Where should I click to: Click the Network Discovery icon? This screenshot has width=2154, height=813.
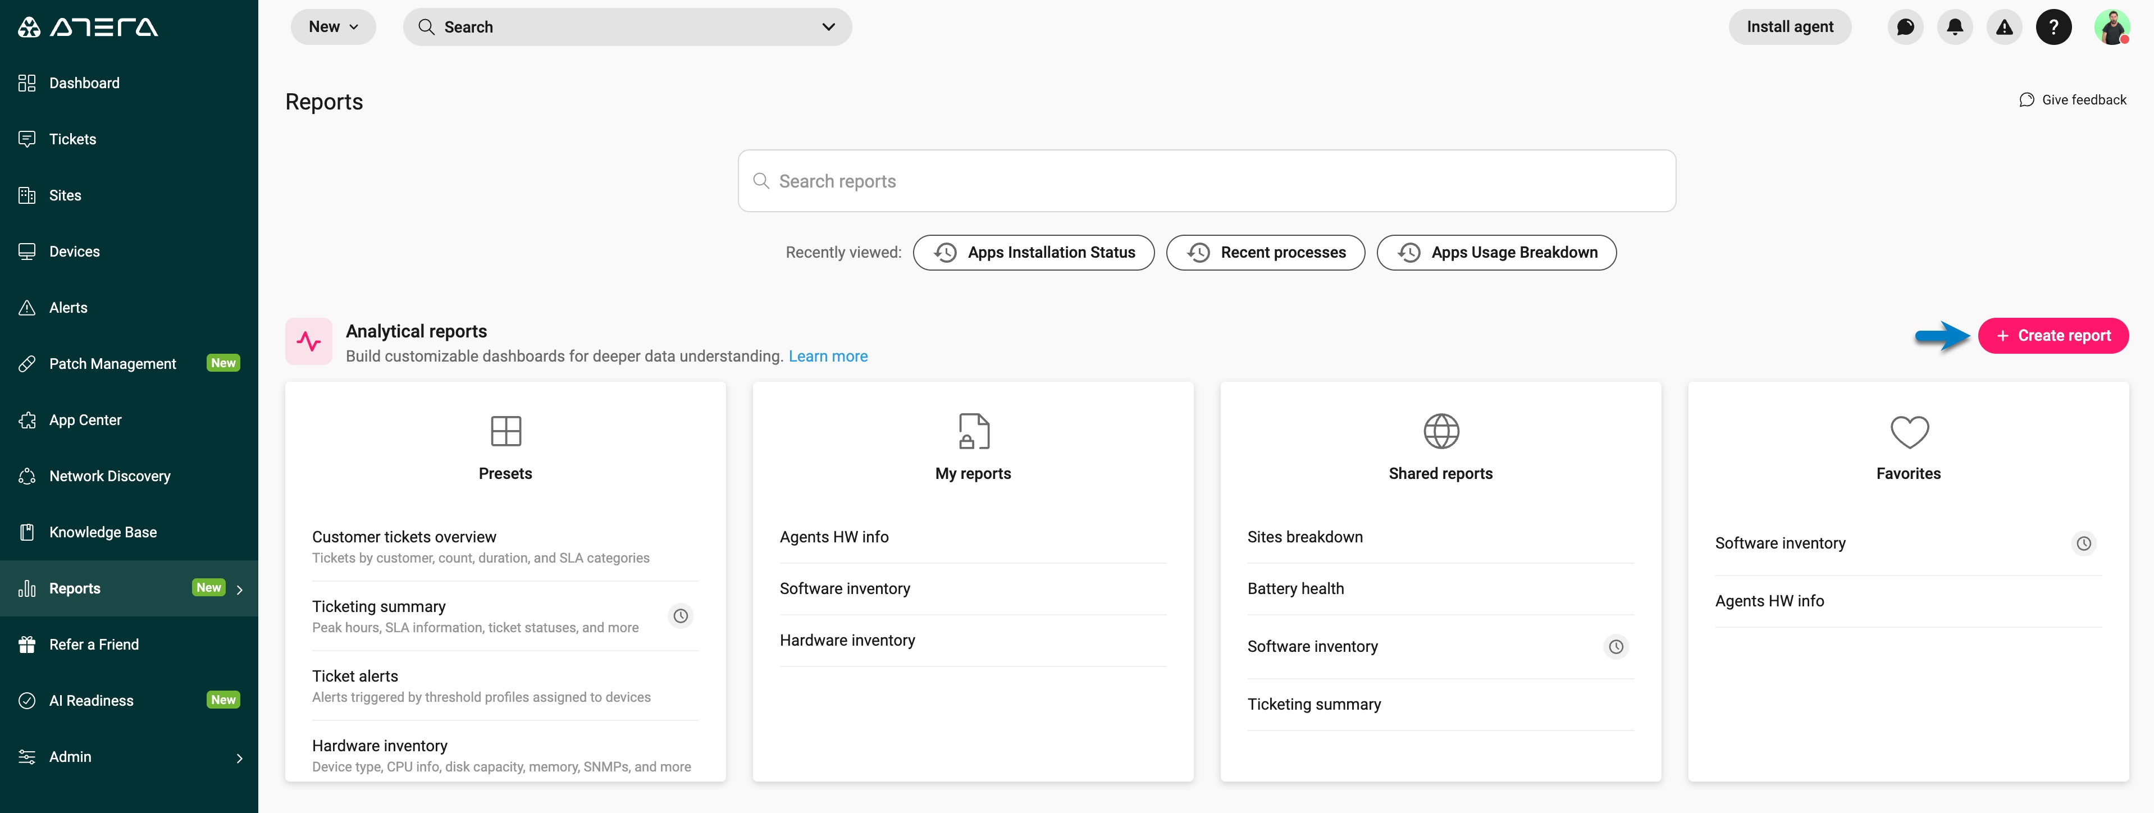pos(27,475)
